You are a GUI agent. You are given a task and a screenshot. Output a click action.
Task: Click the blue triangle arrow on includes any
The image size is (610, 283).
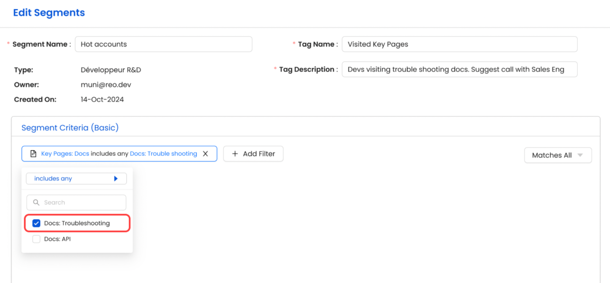pos(116,179)
